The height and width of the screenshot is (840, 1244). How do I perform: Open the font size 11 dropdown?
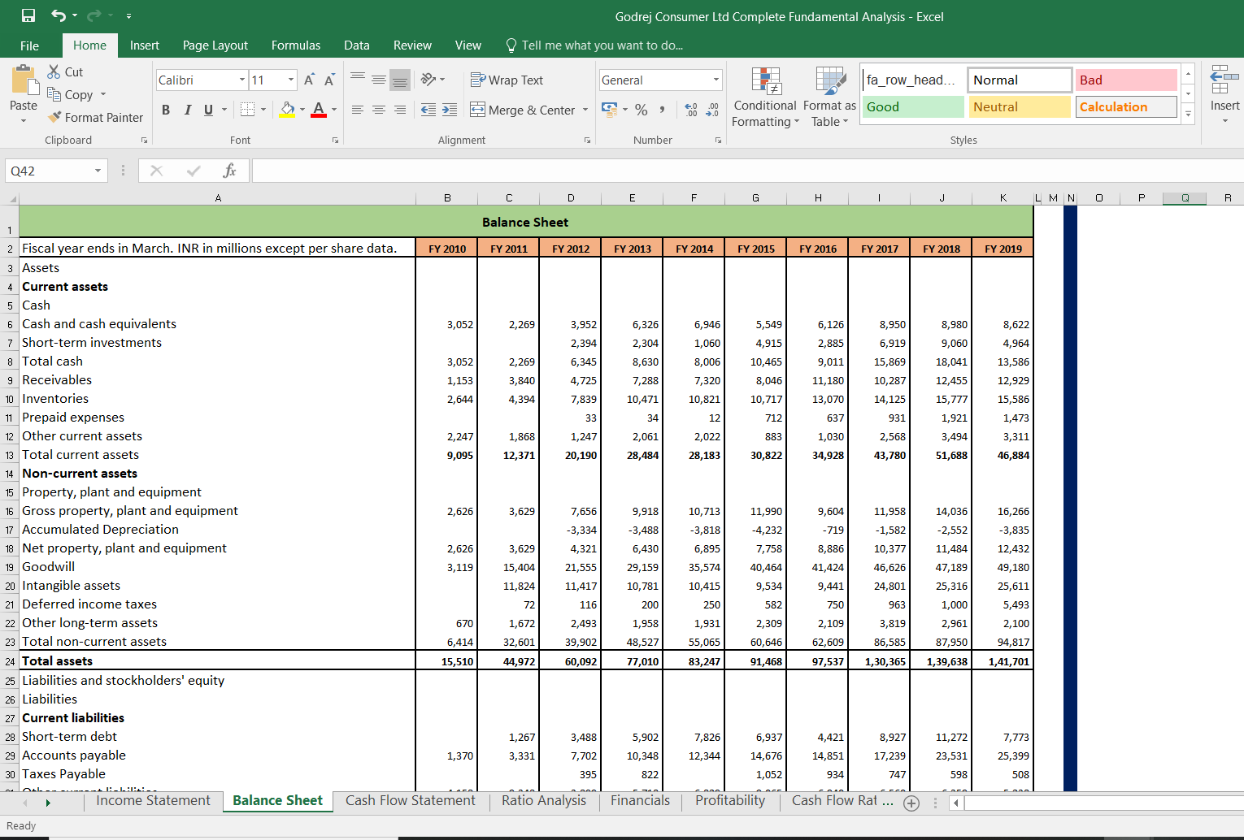(x=291, y=80)
